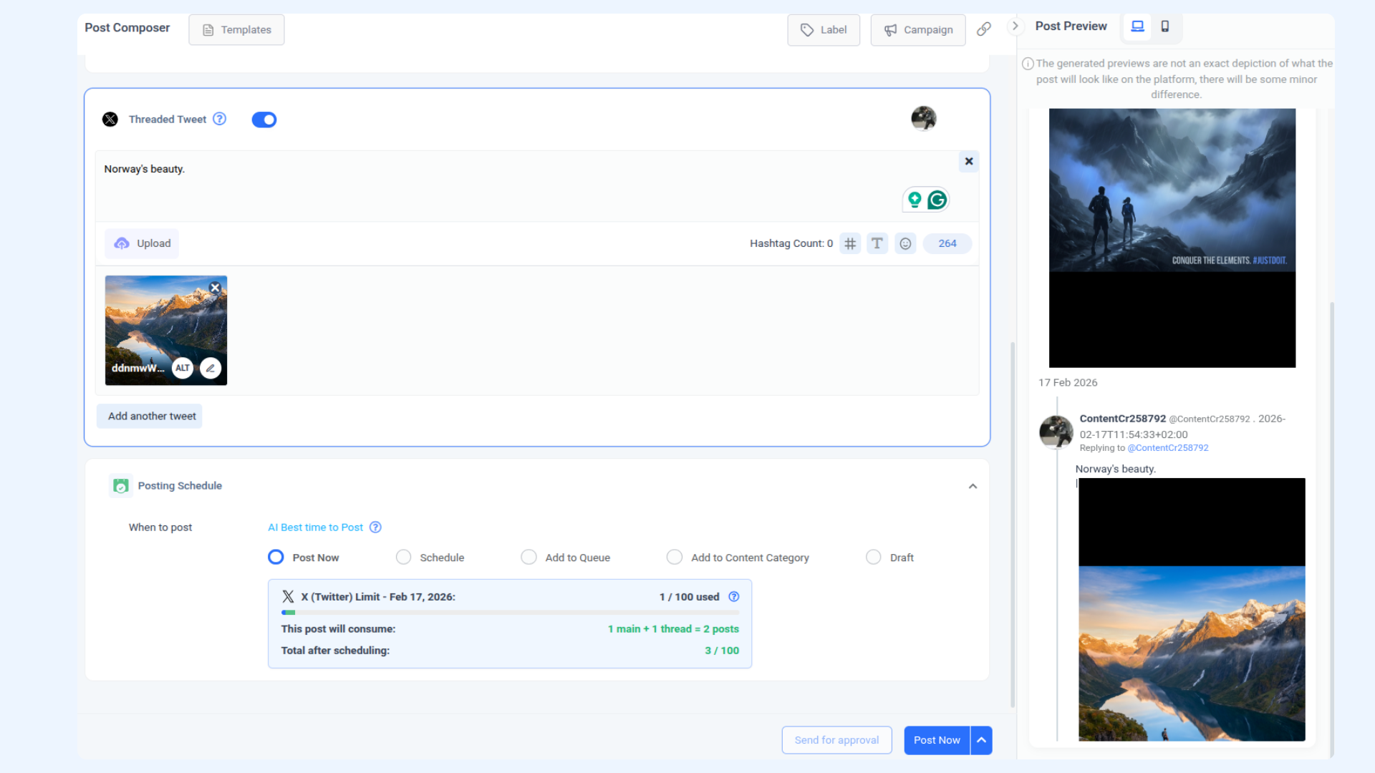Viewport: 1375px width, 773px height.
Task: Open the Templates menu
Action: point(236,30)
